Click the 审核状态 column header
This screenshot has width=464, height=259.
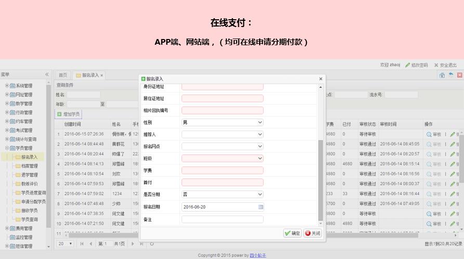368,124
